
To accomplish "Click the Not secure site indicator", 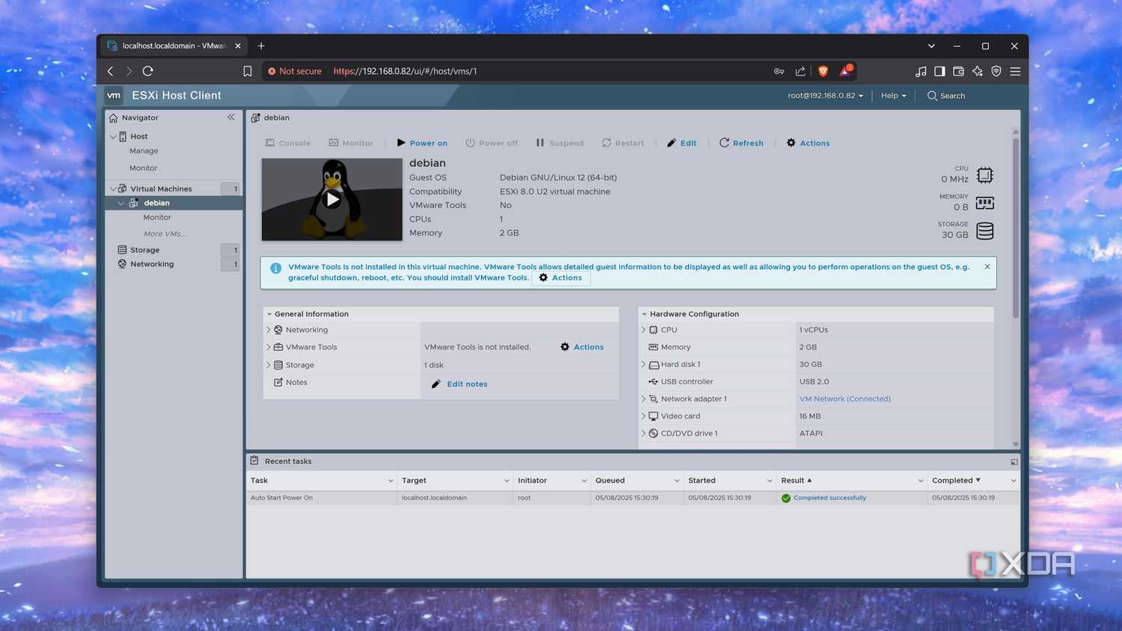I will pyautogui.click(x=295, y=71).
